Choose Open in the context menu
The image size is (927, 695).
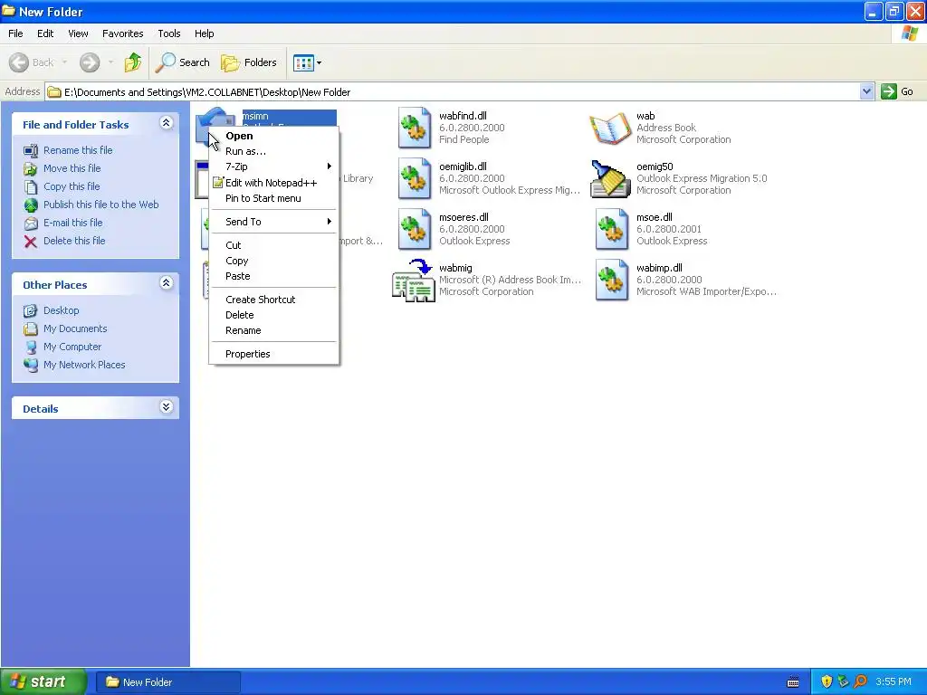[x=273, y=136]
